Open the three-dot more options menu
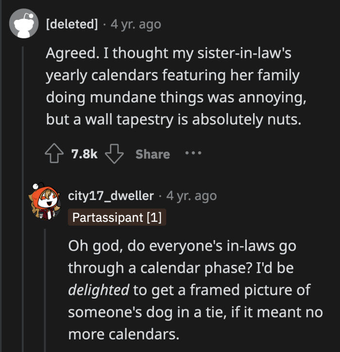Viewport: 340px width, 352px height. coord(192,154)
